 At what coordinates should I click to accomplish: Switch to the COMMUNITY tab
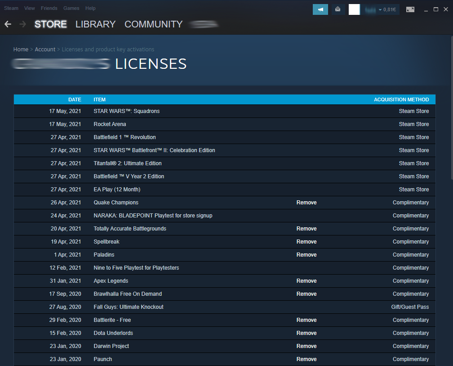click(x=153, y=24)
